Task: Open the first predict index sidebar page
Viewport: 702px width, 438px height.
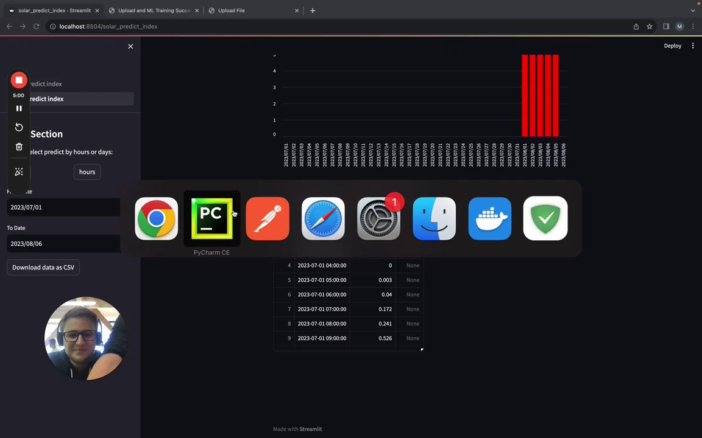Action: pos(46,83)
